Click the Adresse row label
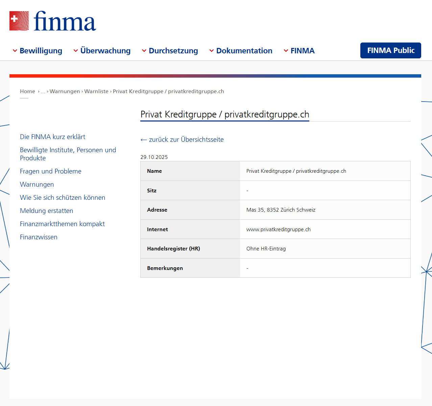Viewport: 432px width, 406px height. click(x=157, y=210)
